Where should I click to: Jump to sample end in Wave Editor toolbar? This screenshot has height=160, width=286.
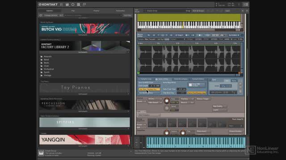point(171,35)
